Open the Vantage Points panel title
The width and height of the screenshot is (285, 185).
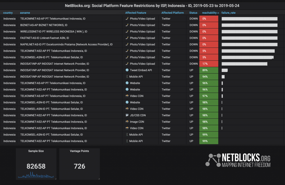pyautogui.click(x=79, y=151)
